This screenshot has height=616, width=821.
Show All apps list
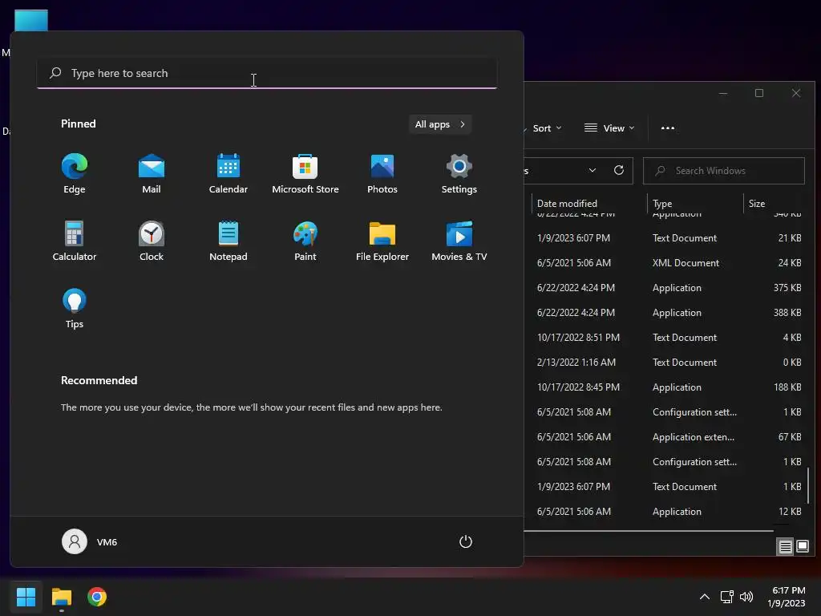point(440,124)
